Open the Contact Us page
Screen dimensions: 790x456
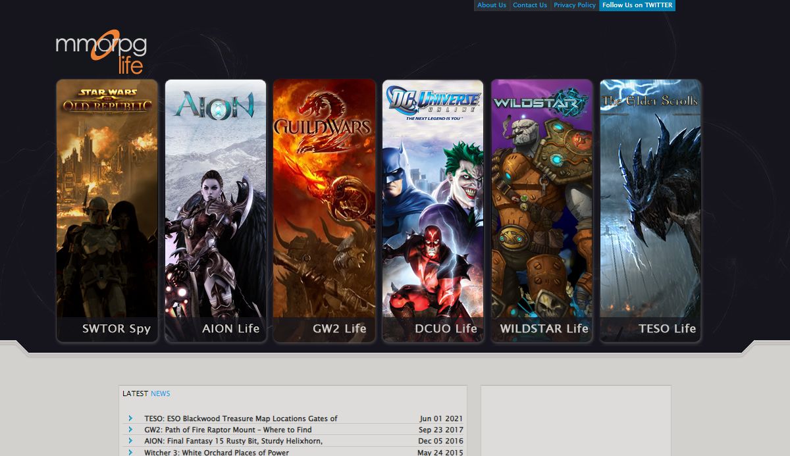click(x=530, y=5)
